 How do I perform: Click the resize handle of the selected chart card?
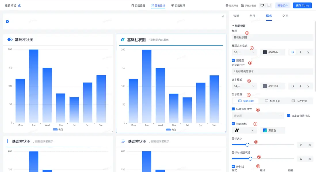tap(225, 132)
